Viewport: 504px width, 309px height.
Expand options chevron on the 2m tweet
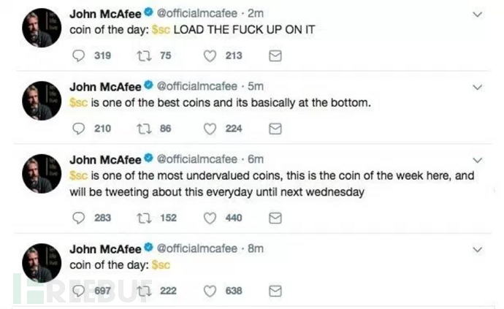478,14
